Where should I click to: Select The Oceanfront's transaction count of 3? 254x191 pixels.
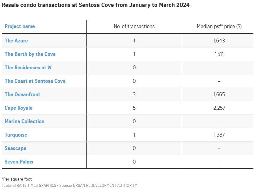coord(134,94)
